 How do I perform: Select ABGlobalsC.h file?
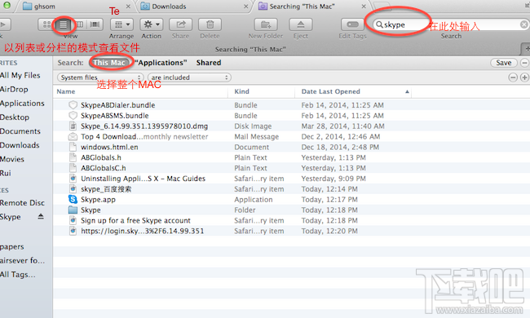coord(103,168)
